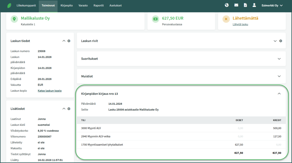292x163 pixels.
Task: Click the Lähetä lasku link
Action: click(x=240, y=24)
